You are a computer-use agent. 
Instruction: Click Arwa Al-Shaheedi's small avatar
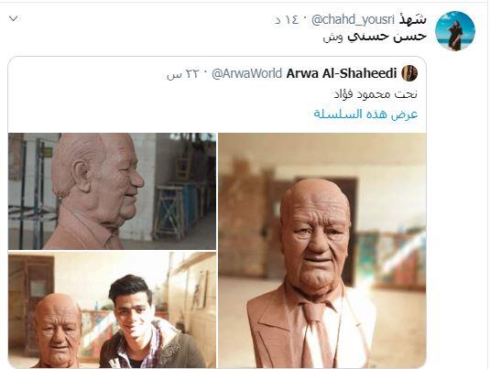tap(409, 73)
